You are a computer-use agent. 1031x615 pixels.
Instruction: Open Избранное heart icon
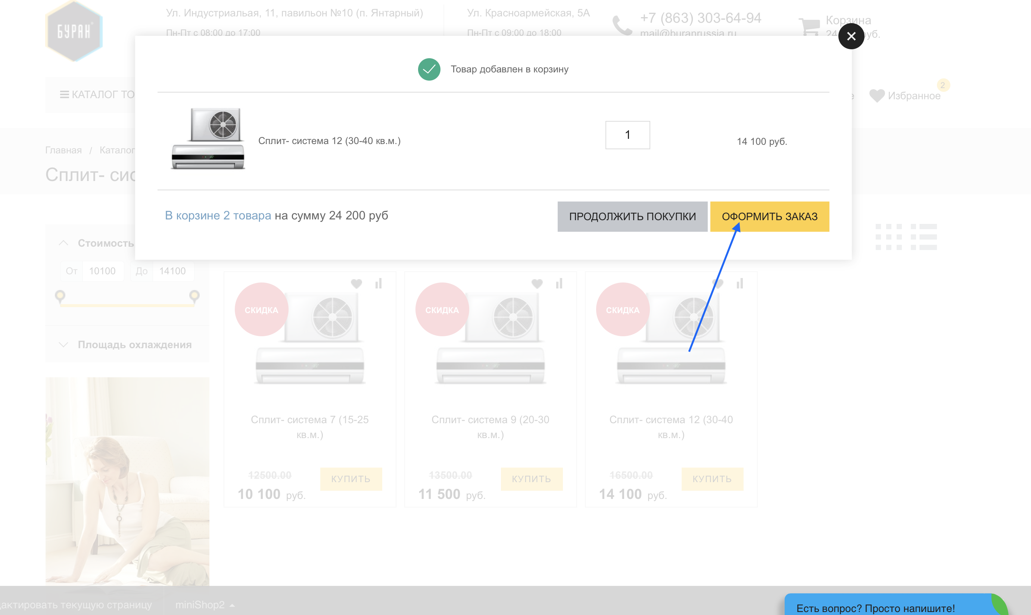click(876, 96)
